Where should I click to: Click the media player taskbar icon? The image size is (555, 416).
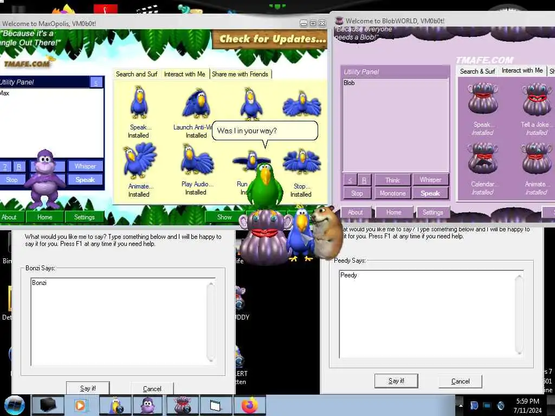pyautogui.click(x=81, y=405)
